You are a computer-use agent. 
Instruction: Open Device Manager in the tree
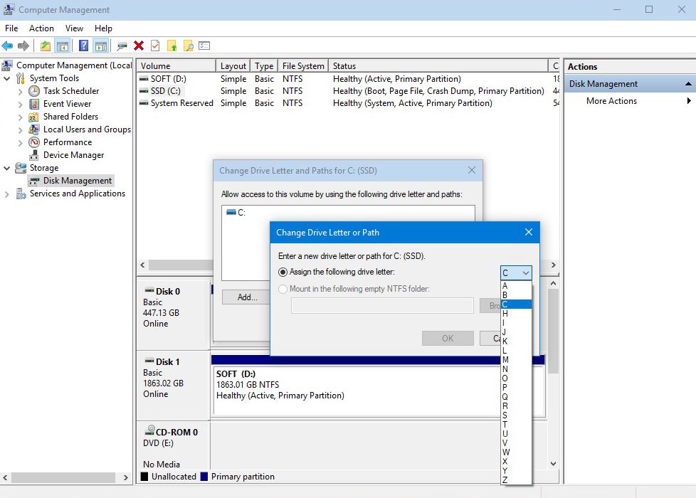tap(73, 155)
